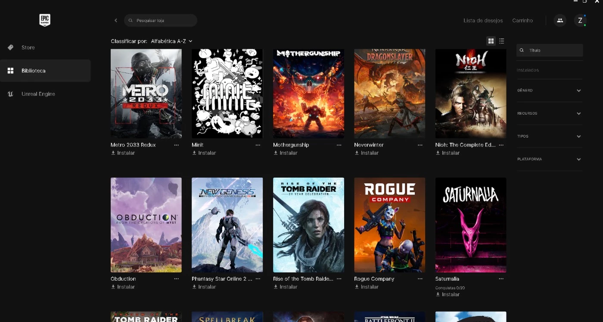603x322 pixels.
Task: Click the download icon under Minit
Action: tap(194, 153)
